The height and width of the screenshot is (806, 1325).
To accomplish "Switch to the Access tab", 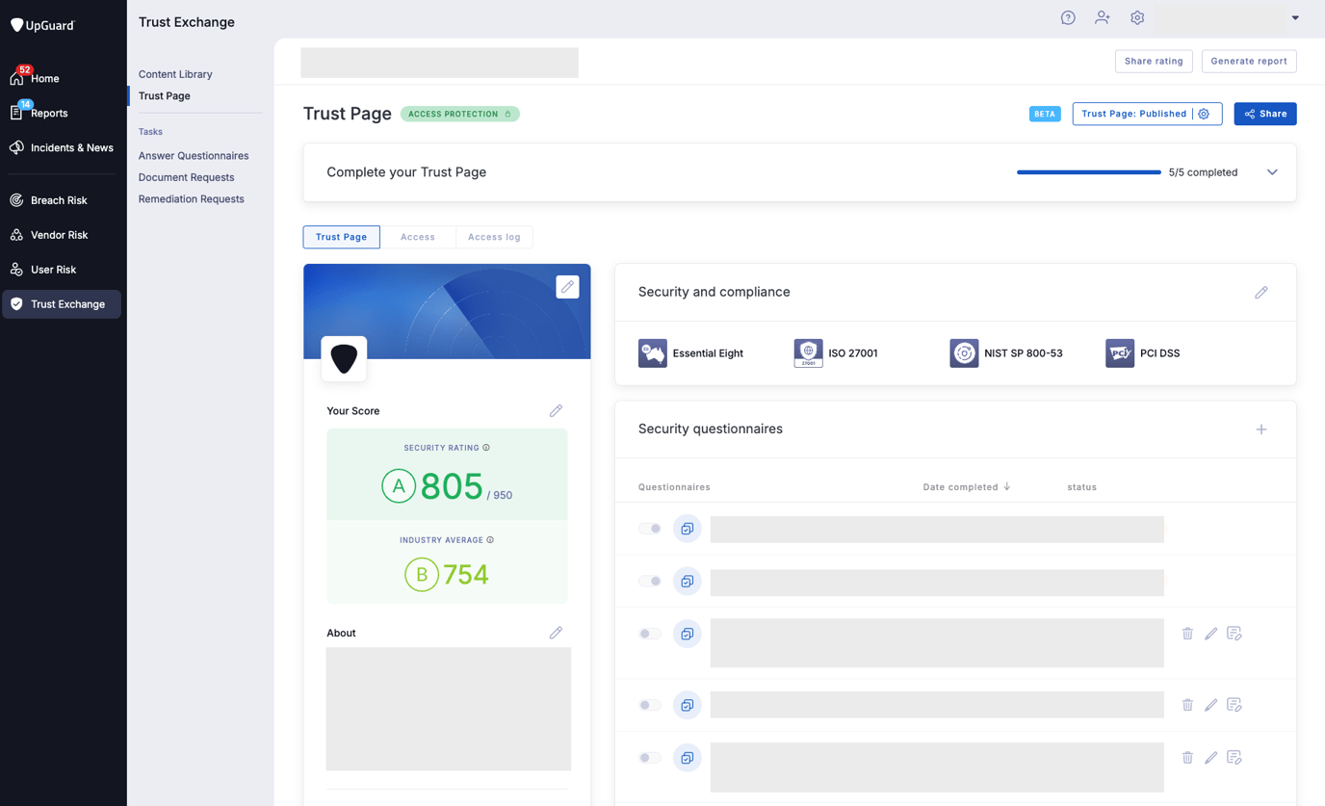I will pyautogui.click(x=418, y=236).
